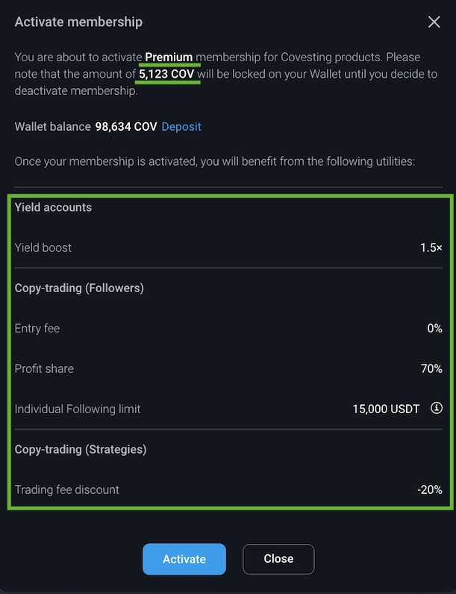456x594 pixels.
Task: Click the 98,634 COV wallet balance value
Action: point(126,126)
